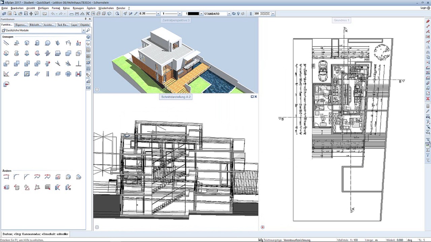Click the Redo arrow in the toolbar
Viewport: 431px width, 242px height.
coord(62,14)
